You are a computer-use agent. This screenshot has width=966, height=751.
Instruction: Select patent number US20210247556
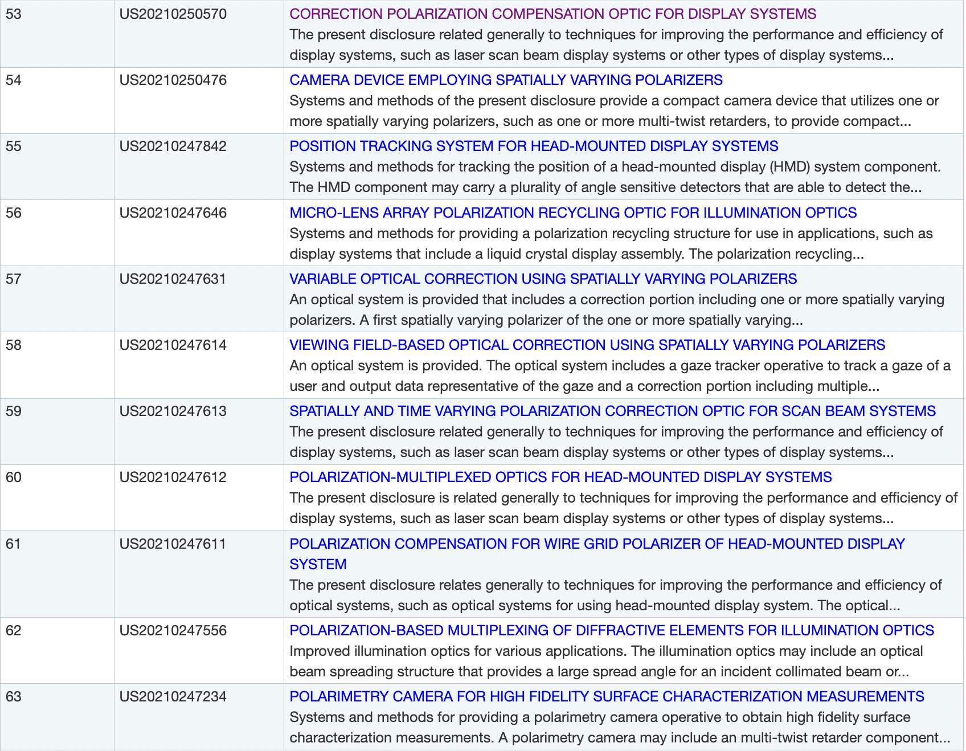tap(173, 630)
